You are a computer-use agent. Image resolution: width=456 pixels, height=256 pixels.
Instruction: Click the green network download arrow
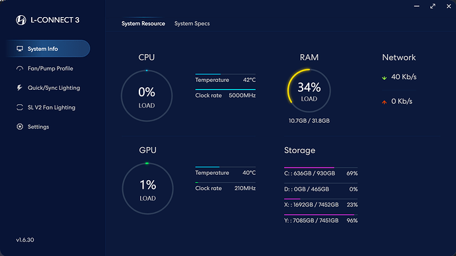(x=384, y=77)
